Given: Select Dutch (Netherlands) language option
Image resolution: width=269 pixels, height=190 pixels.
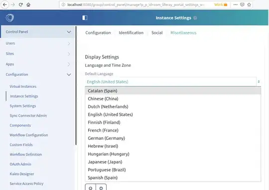Looking at the screenshot, I should click(173, 107).
